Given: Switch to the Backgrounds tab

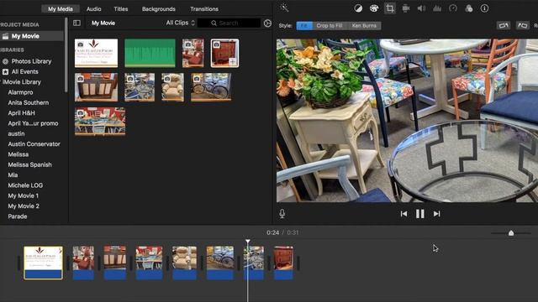Looking at the screenshot, I should point(159,9).
